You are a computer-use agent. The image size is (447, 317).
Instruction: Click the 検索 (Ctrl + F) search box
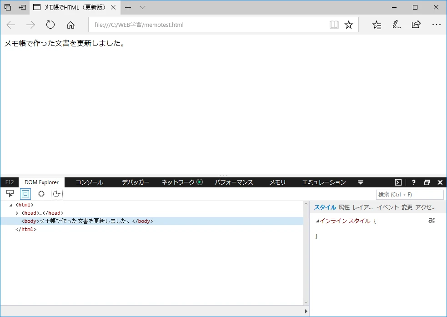(410, 194)
